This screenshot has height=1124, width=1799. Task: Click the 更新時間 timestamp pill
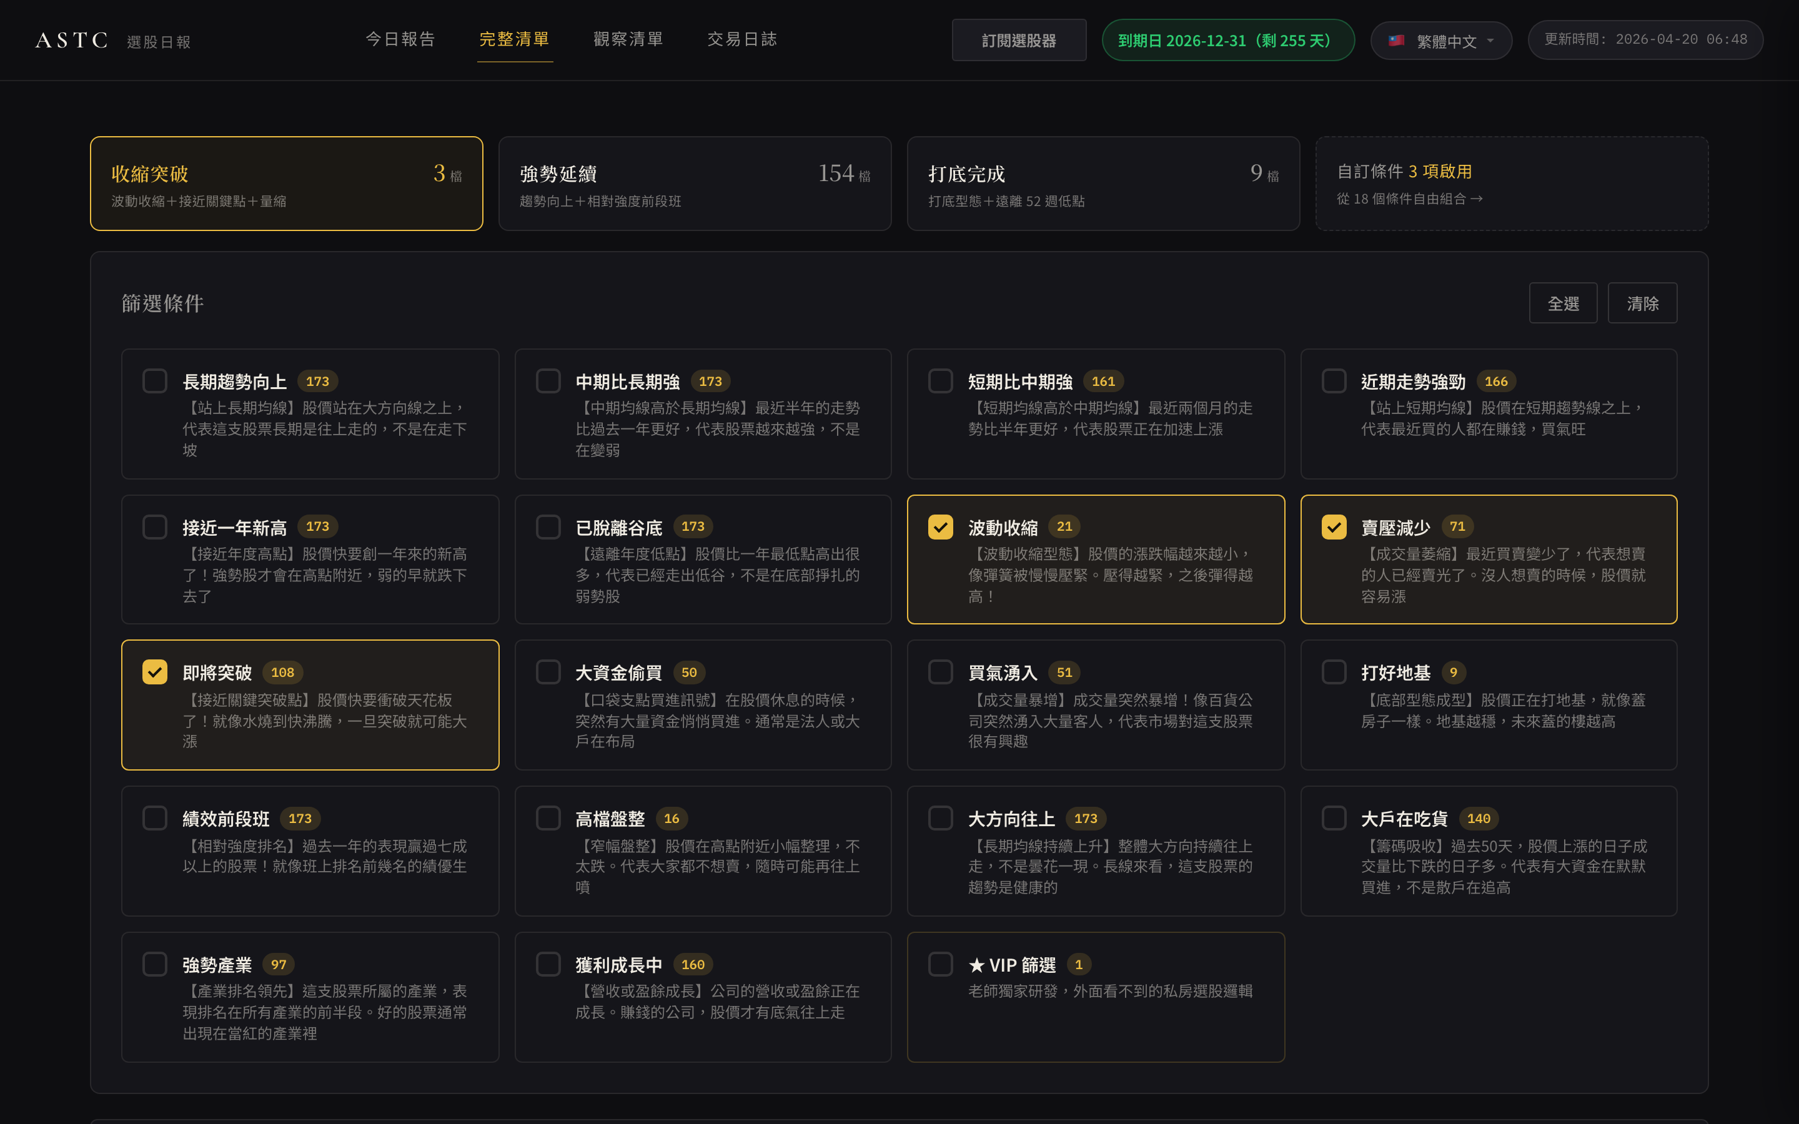coord(1645,39)
